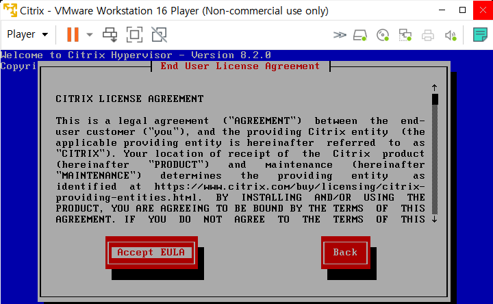
Task: Click the "End User License Agreement" title
Action: [x=240, y=66]
